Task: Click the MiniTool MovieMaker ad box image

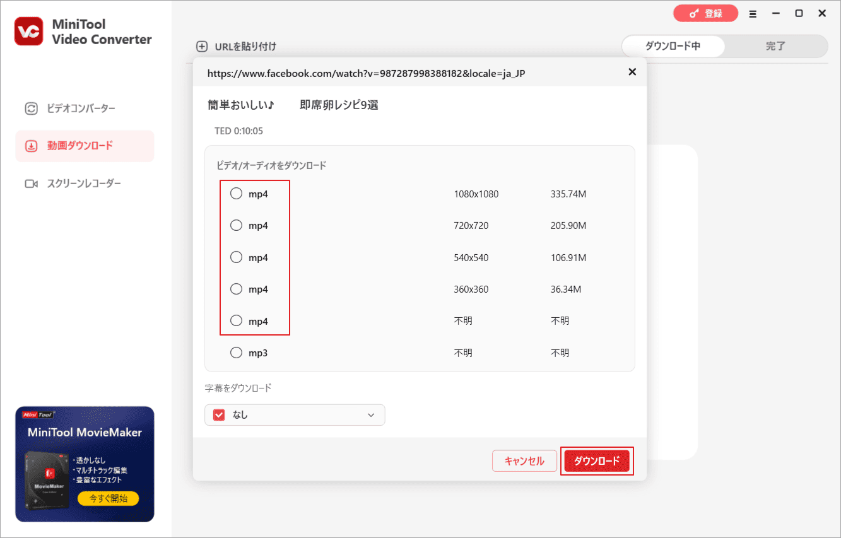Action: click(47, 481)
